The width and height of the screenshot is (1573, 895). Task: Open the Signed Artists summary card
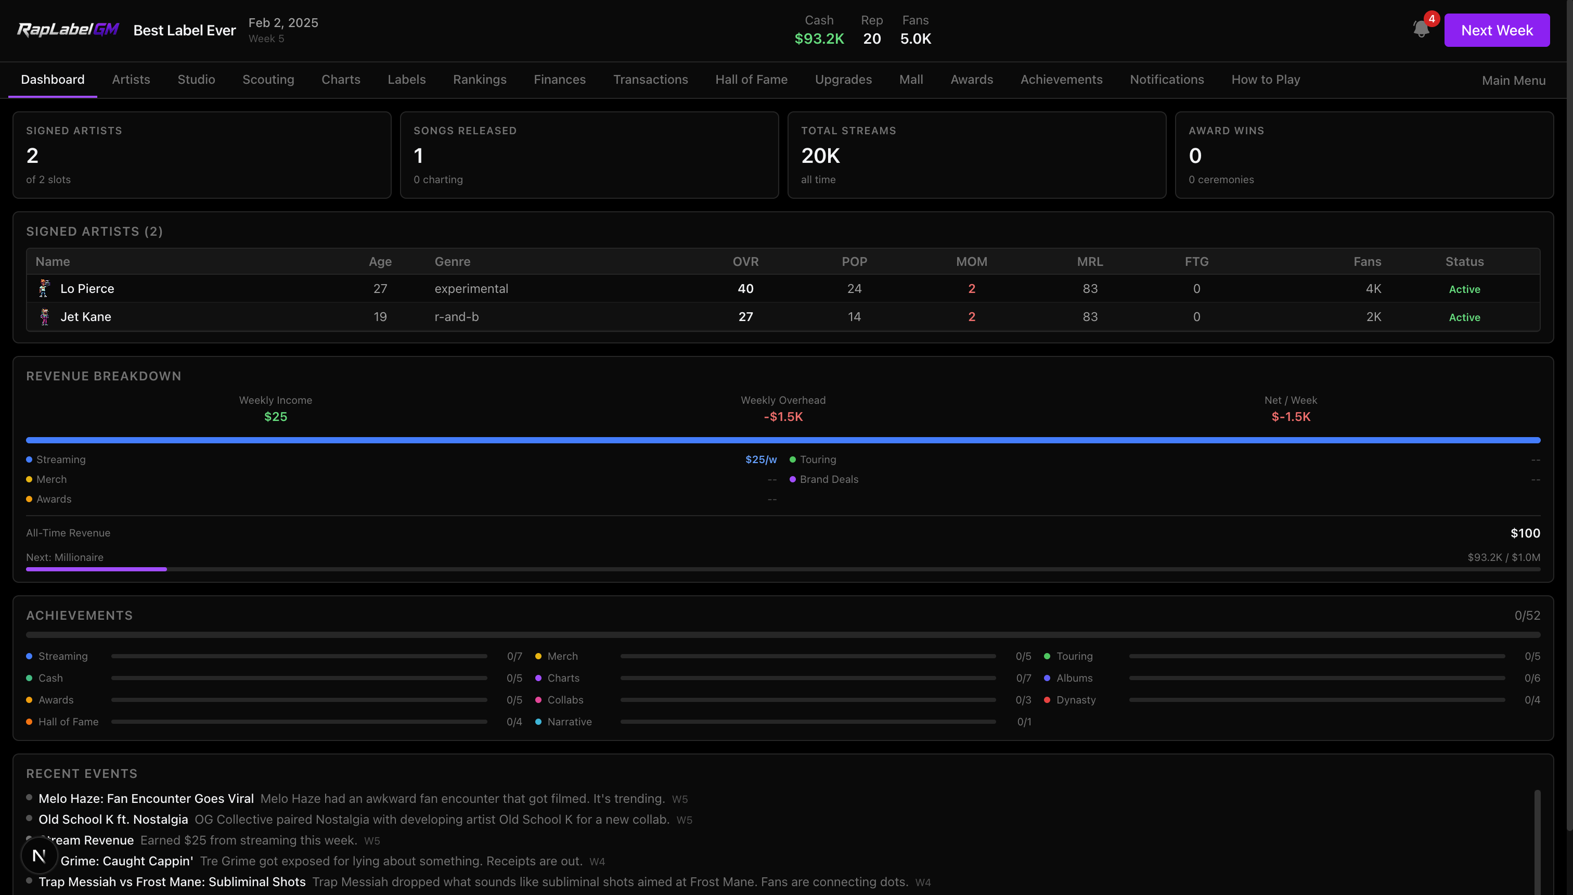tap(202, 155)
